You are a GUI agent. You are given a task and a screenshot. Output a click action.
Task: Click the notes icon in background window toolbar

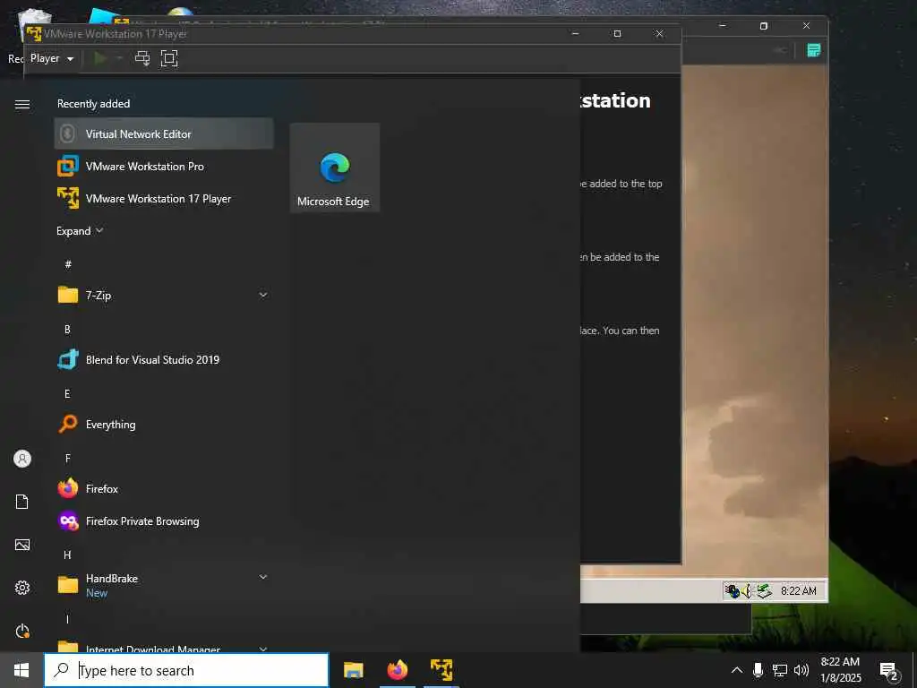(813, 50)
